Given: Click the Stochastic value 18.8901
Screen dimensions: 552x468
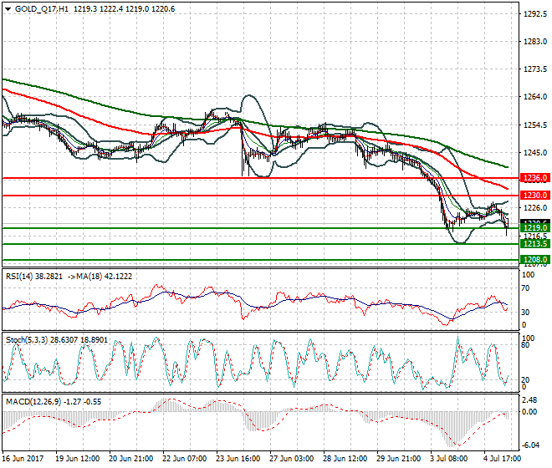Looking at the screenshot, I should point(94,340).
